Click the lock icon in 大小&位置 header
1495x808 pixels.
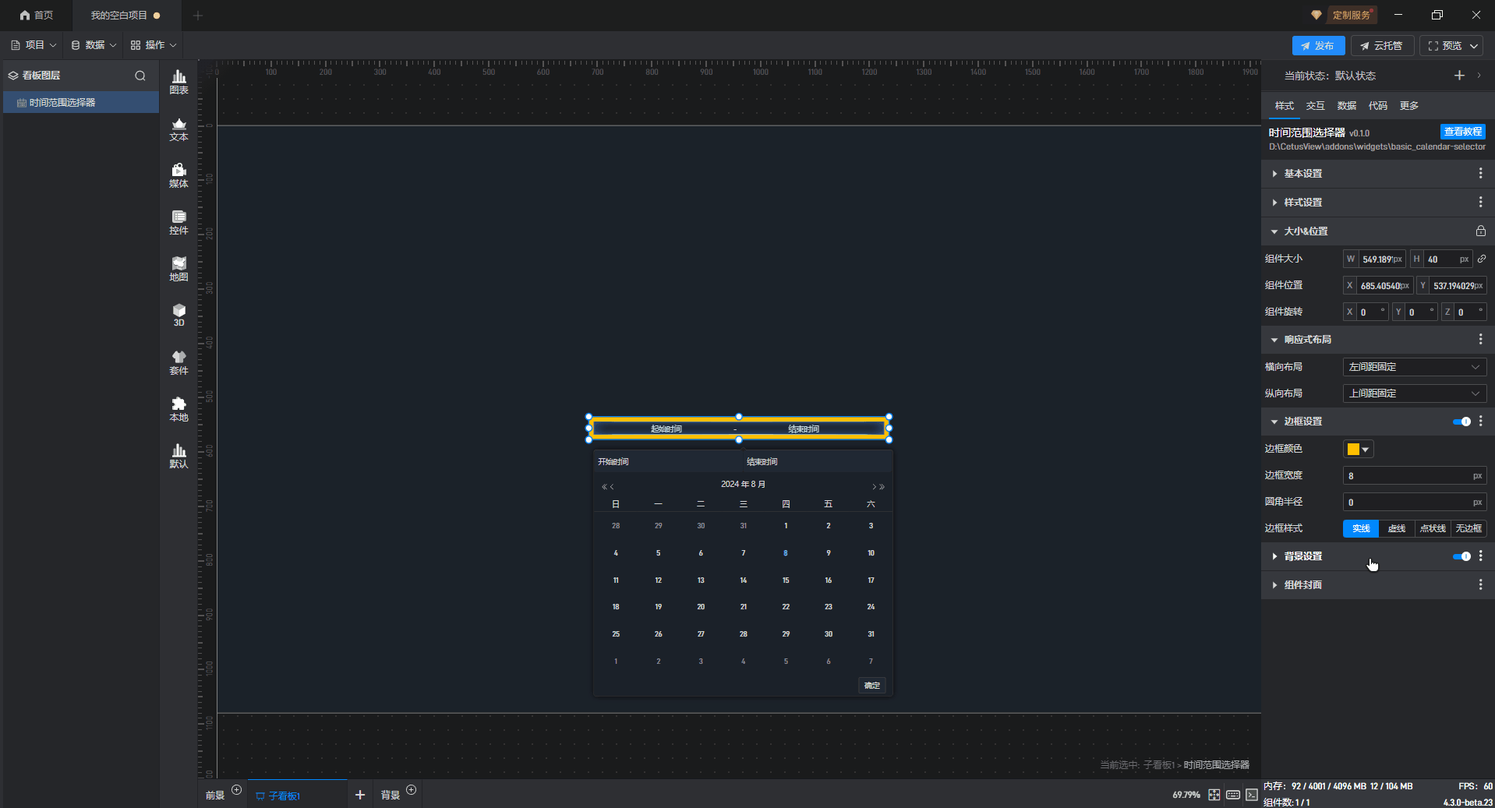(1480, 231)
